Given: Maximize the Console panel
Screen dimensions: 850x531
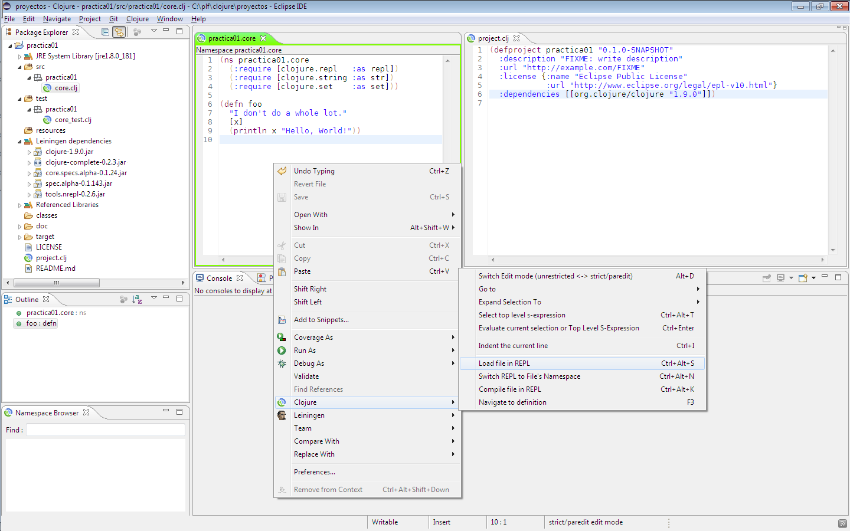Looking at the screenshot, I should coord(838,277).
